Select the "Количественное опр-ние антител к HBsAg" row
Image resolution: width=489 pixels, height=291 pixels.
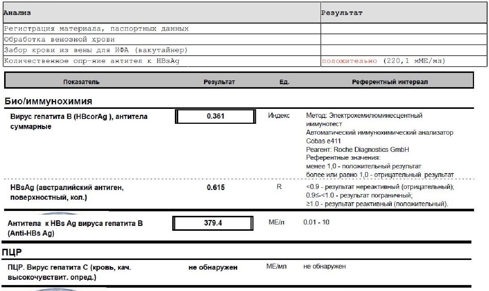pyautogui.click(x=91, y=61)
